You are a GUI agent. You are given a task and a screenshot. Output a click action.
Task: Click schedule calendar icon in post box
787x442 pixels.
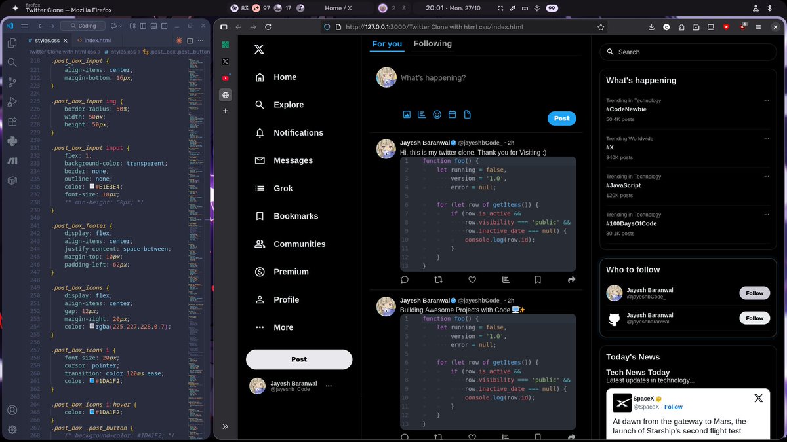(x=452, y=115)
